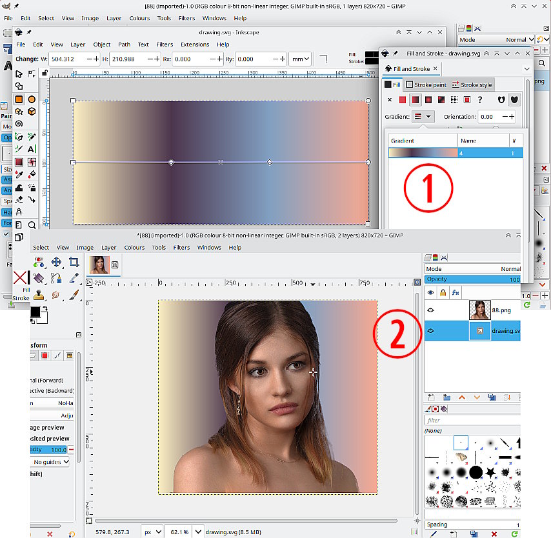Toggle the evenodd fill rule heart icon
The height and width of the screenshot is (538, 551).
coord(501,100)
